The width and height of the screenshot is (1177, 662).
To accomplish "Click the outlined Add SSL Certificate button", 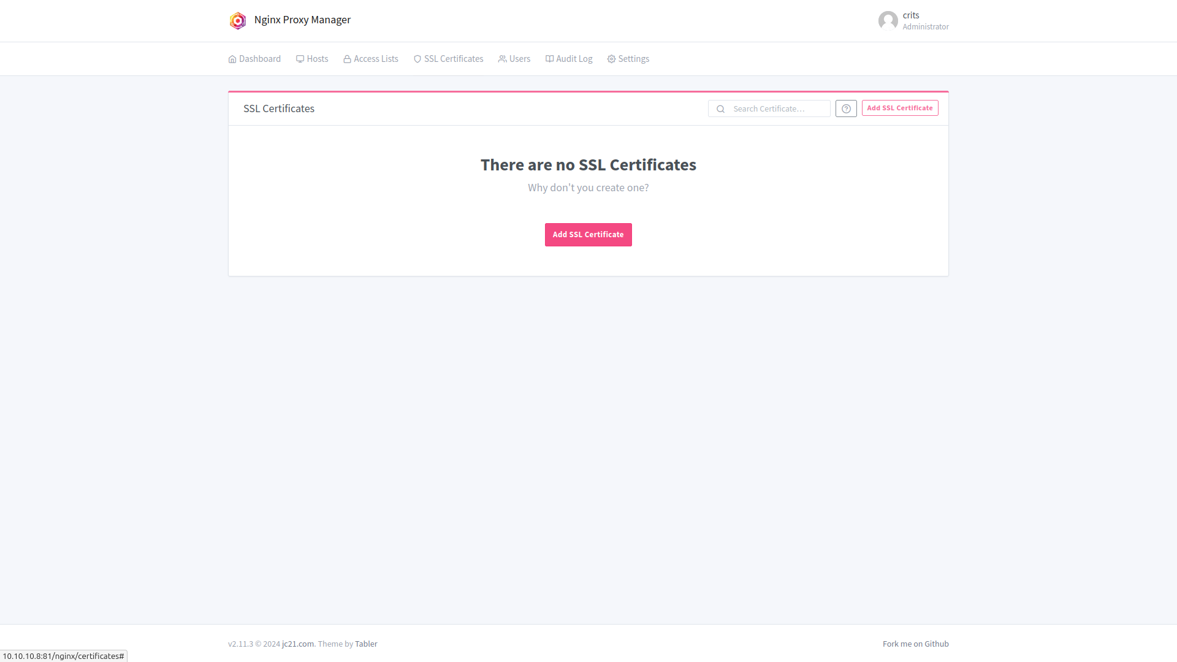I will click(900, 108).
